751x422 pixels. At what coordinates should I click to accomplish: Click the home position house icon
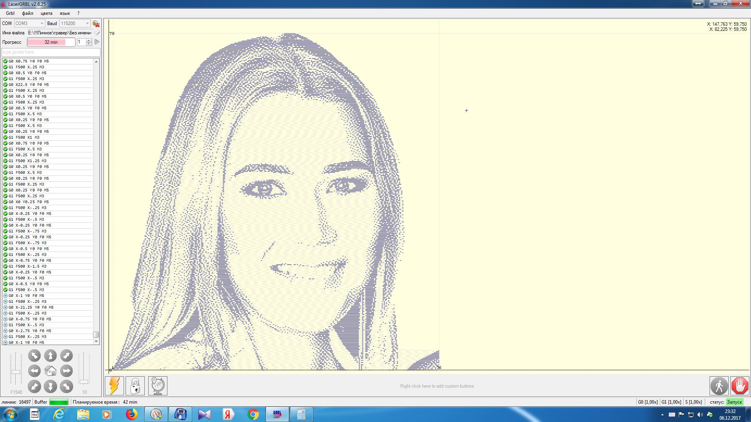[50, 371]
